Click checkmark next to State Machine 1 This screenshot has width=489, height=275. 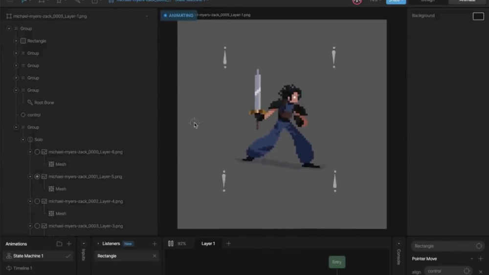click(68, 256)
